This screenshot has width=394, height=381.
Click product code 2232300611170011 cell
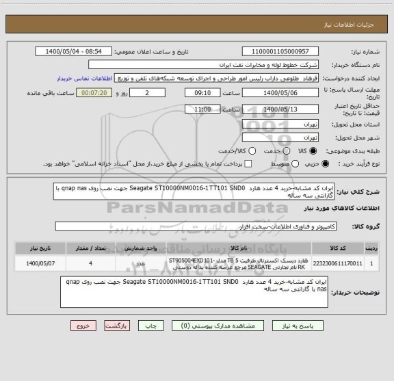pyautogui.click(x=338, y=263)
